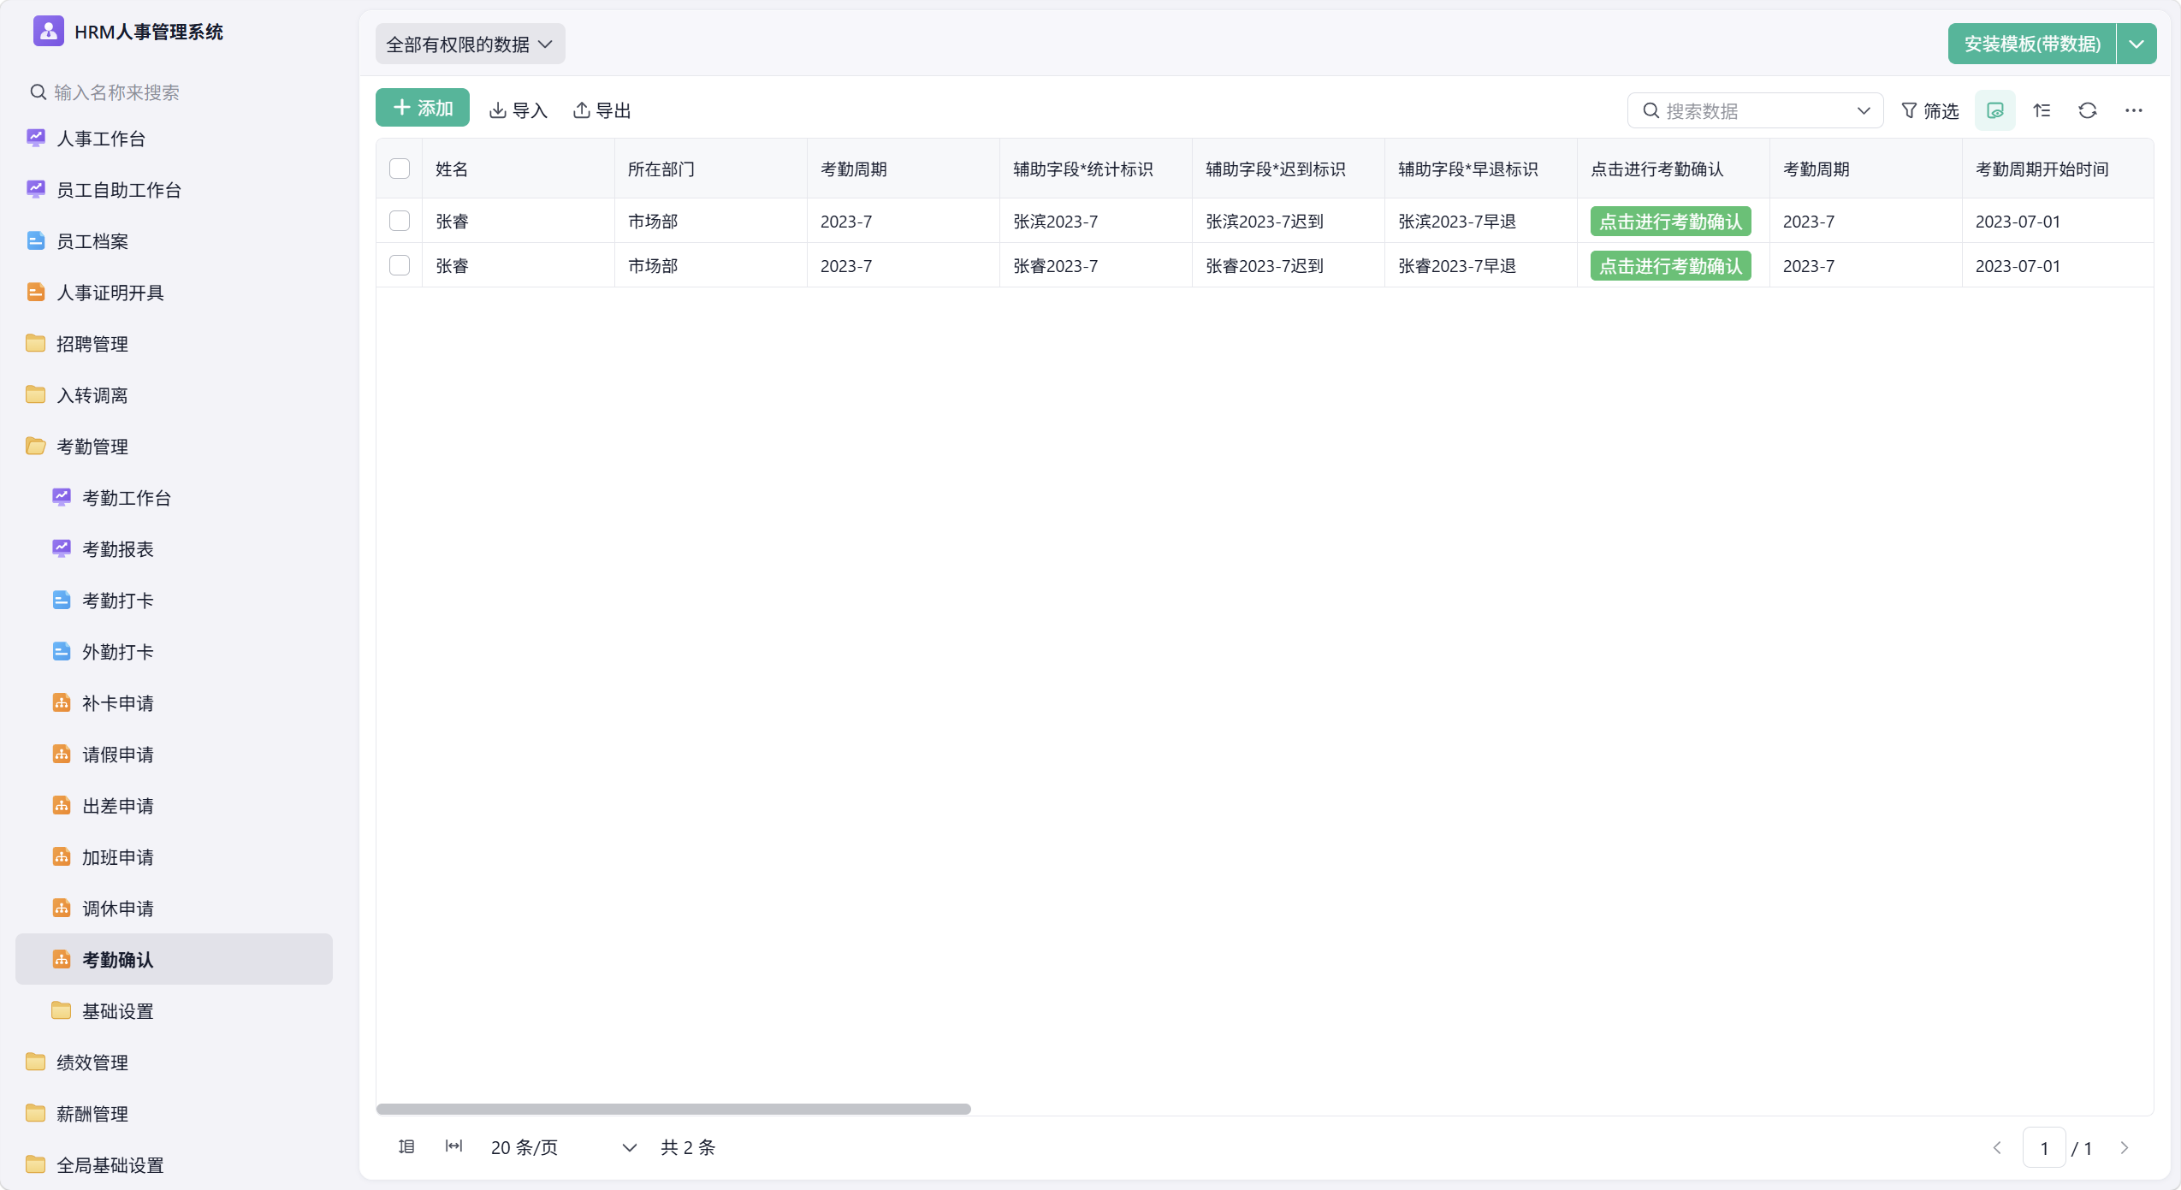Open 补卡申请 workflow
Viewport: 2181px width, 1190px height.
174,703
